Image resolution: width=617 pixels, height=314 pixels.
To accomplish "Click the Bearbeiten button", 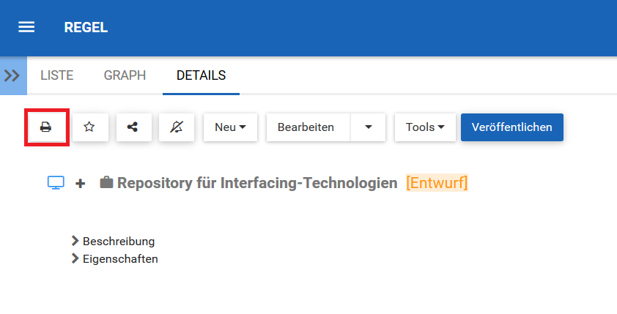I will (306, 127).
